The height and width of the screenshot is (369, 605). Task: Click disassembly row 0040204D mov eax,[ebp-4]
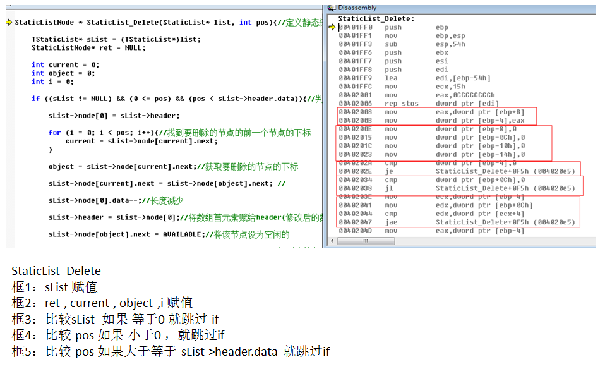(x=432, y=231)
